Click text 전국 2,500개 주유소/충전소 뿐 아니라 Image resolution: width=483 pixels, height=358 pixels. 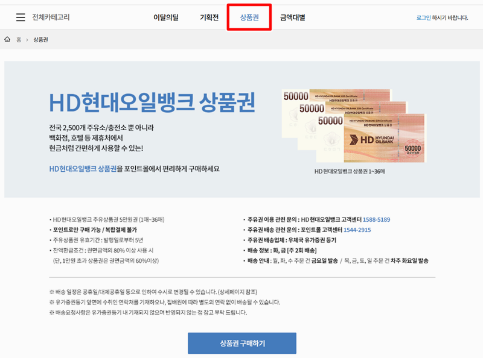pyautogui.click(x=101, y=127)
